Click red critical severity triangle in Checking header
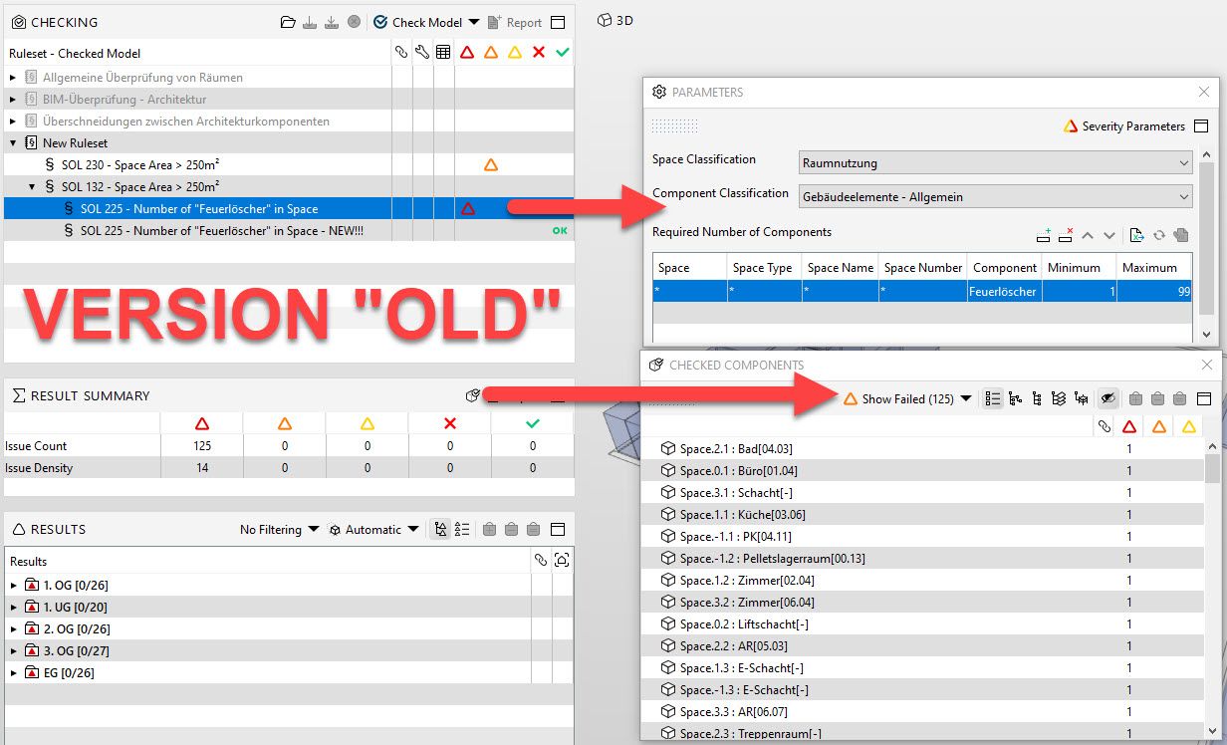 [467, 53]
